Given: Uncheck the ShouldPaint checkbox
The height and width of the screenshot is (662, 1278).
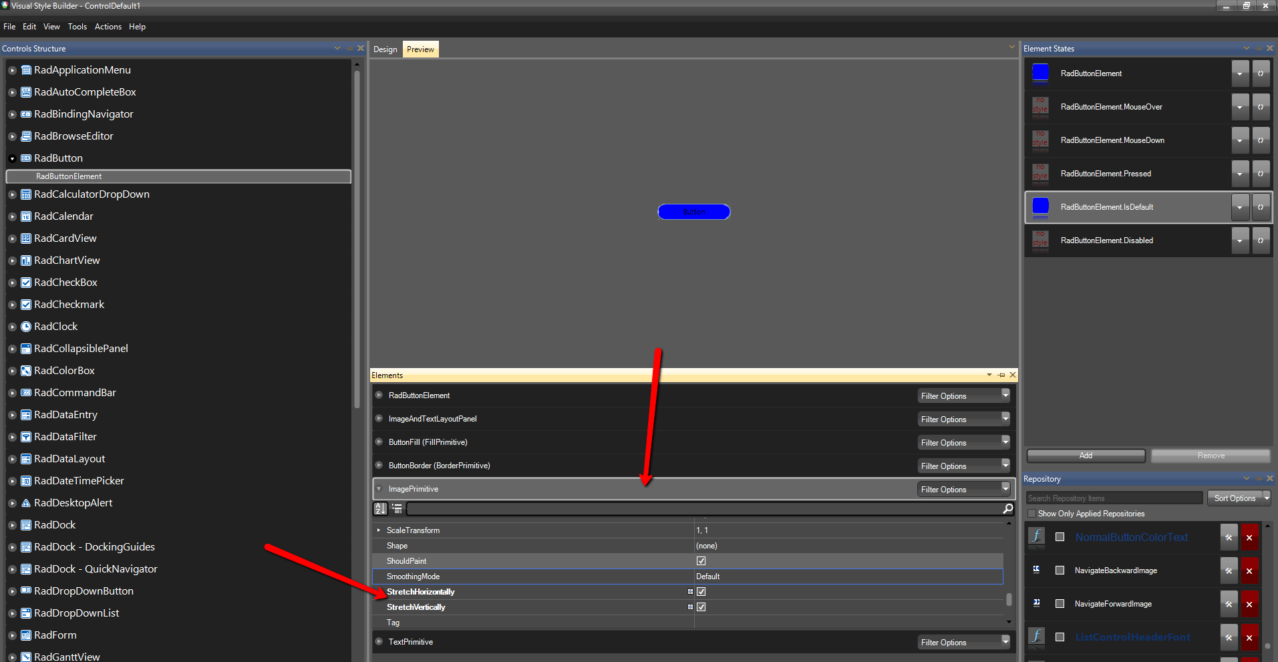Looking at the screenshot, I should pyautogui.click(x=701, y=561).
